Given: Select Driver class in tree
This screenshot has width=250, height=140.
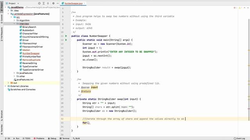Looking at the screenshot, I should tap(25, 40).
